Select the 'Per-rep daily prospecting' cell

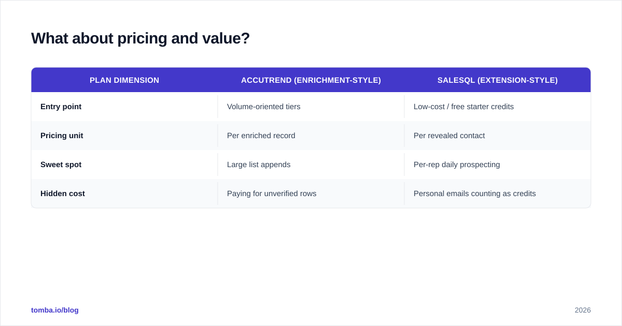coord(498,165)
